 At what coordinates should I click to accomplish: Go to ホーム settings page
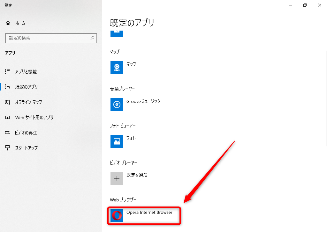click(x=20, y=23)
